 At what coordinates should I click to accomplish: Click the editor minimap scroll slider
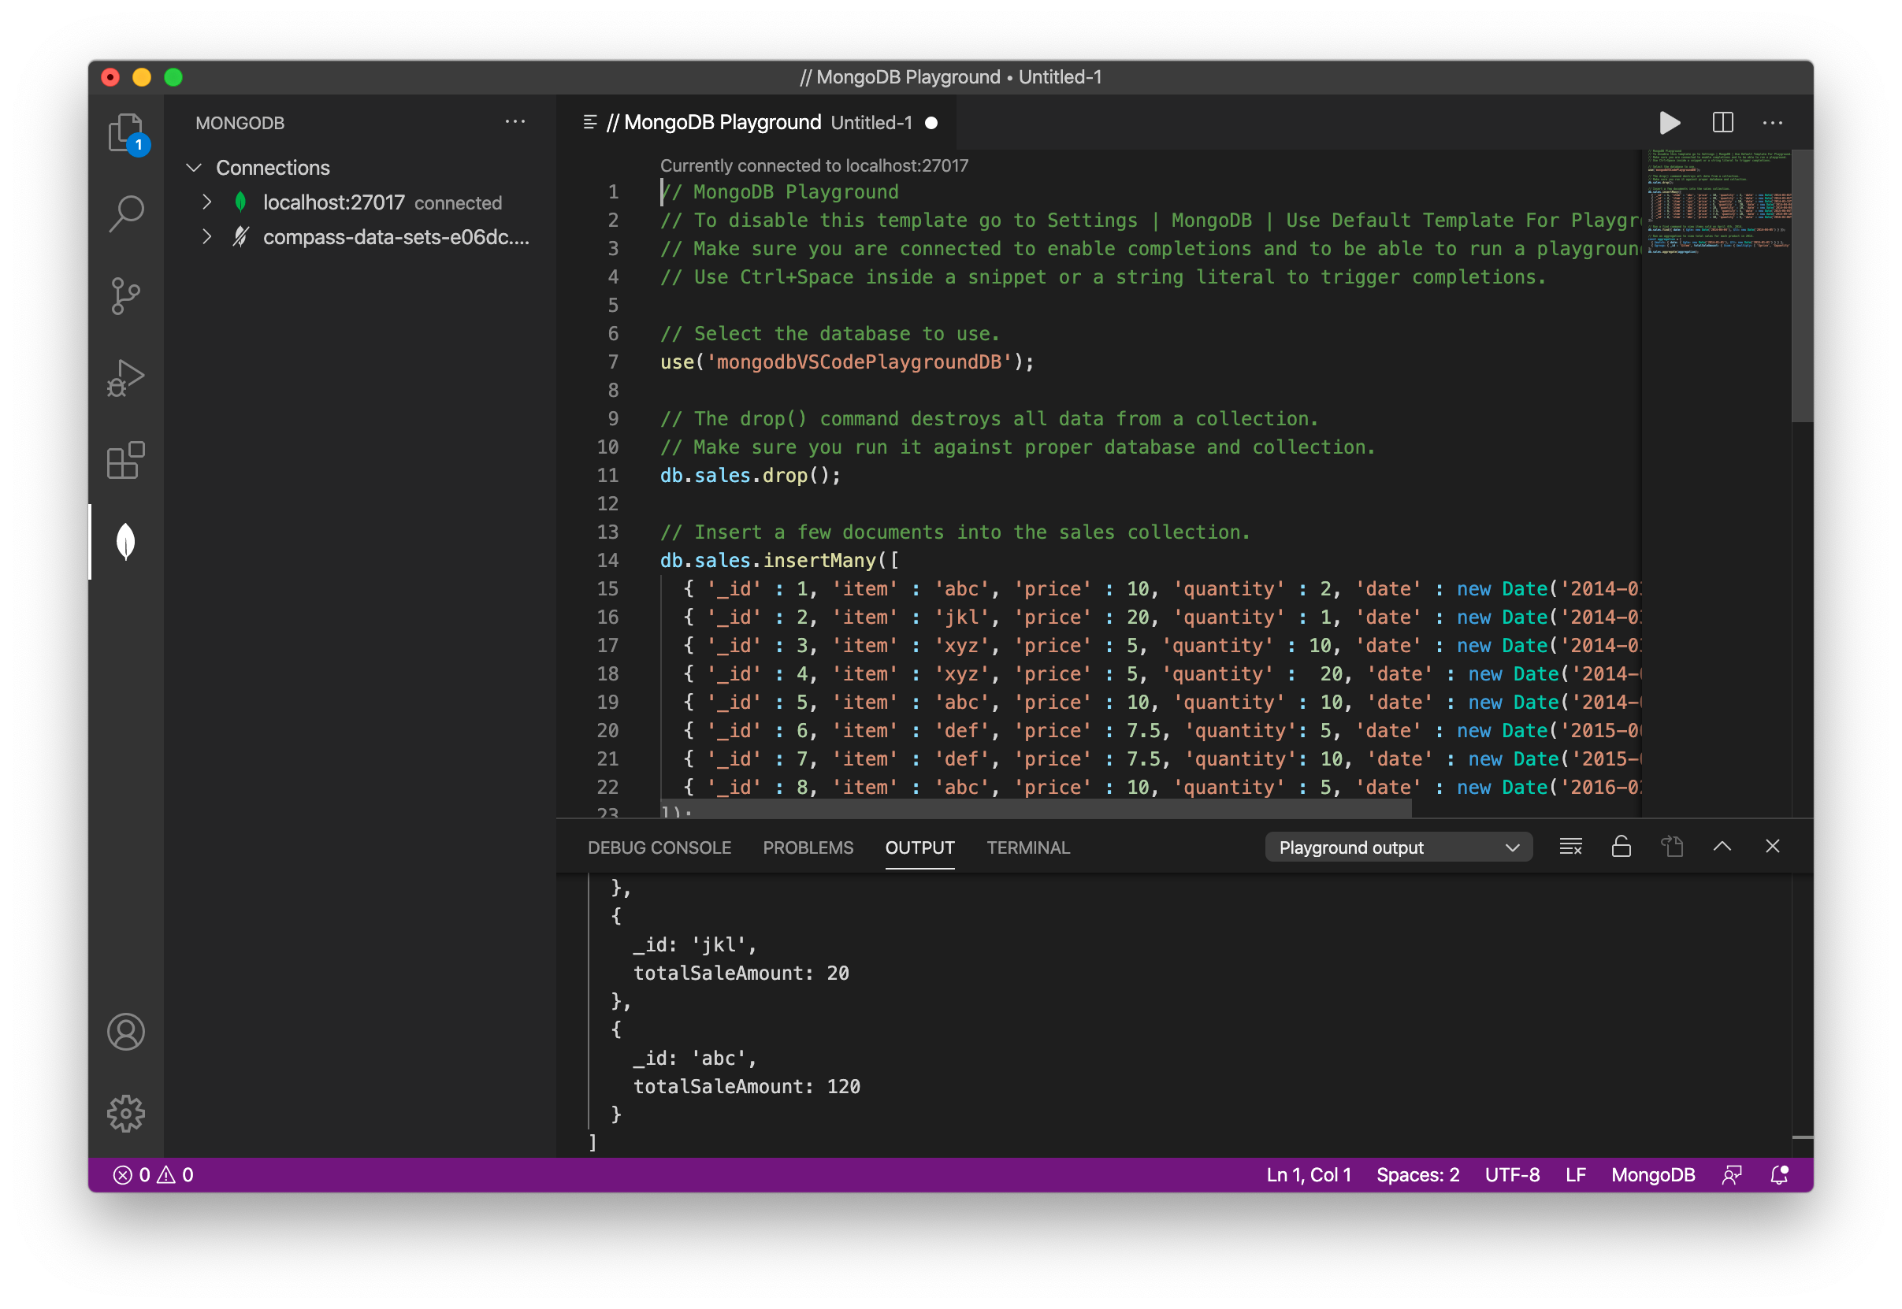pyautogui.click(x=1802, y=287)
